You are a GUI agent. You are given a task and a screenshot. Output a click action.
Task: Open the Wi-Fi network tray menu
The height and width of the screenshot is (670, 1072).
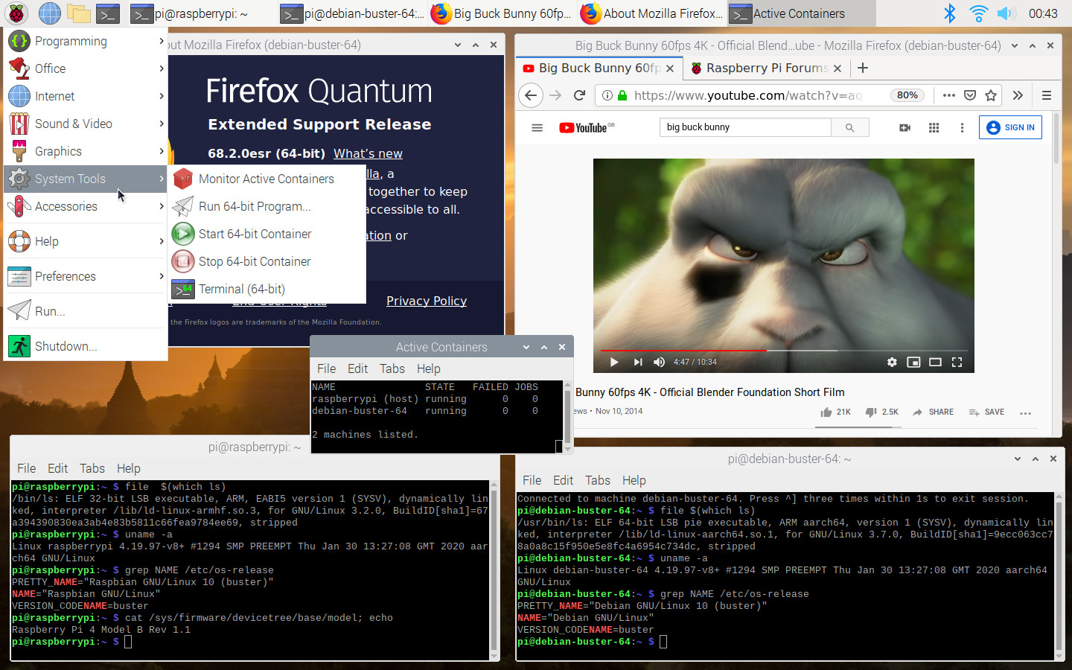(978, 13)
